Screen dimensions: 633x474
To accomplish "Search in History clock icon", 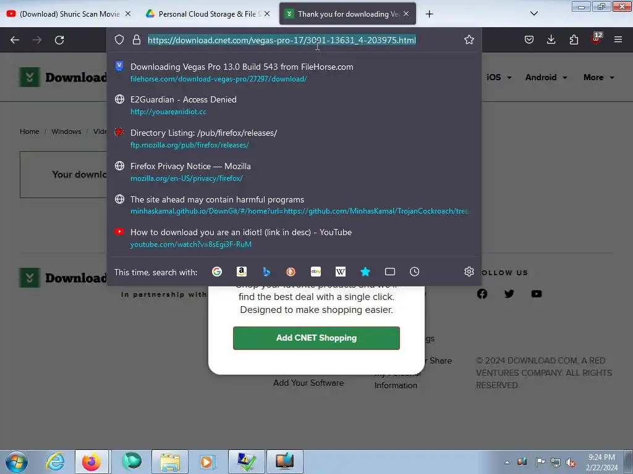I will pyautogui.click(x=414, y=272).
